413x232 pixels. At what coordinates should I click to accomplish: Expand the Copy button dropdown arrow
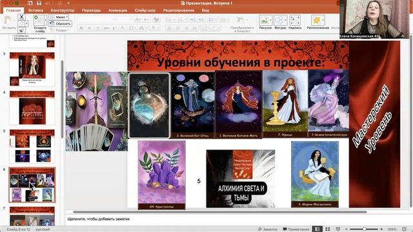pyautogui.click(x=26, y=24)
